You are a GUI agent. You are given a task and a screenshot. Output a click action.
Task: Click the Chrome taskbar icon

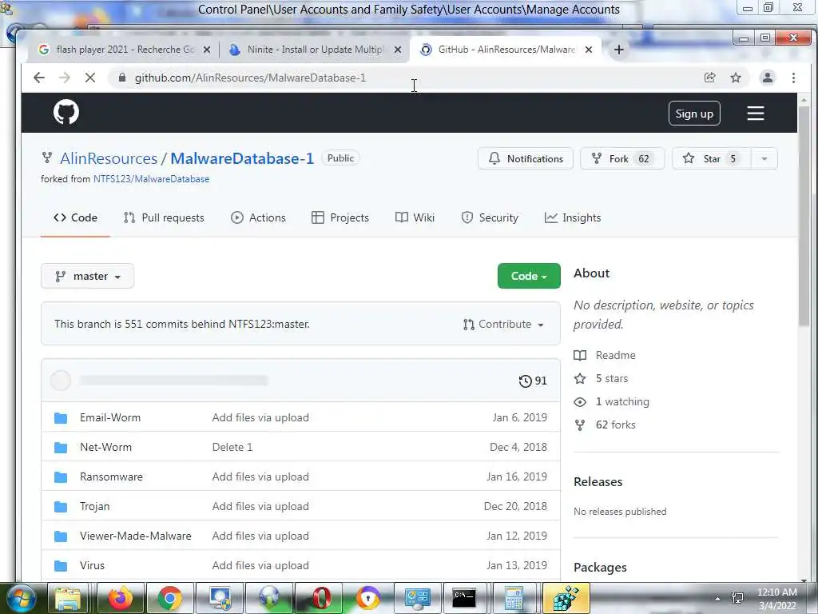[x=169, y=598]
